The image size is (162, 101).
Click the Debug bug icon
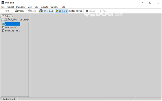(87, 11)
